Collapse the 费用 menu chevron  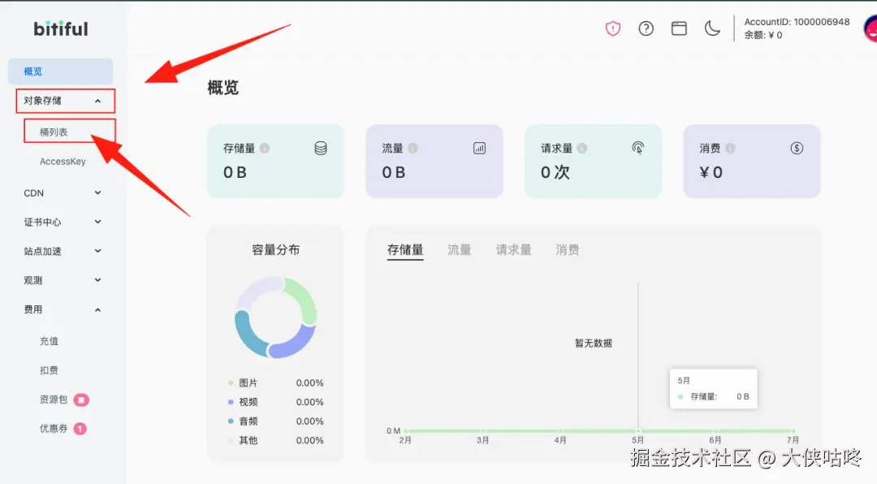[98, 309]
